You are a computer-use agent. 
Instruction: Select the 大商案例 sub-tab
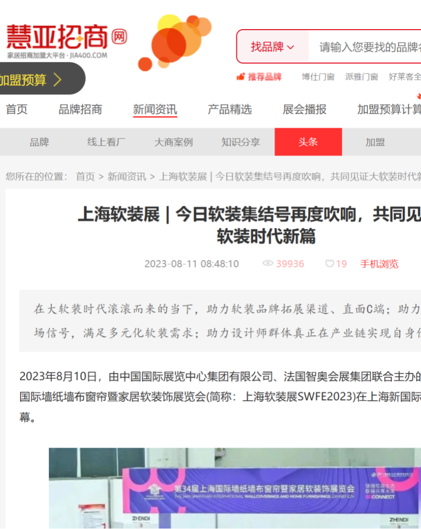(173, 142)
